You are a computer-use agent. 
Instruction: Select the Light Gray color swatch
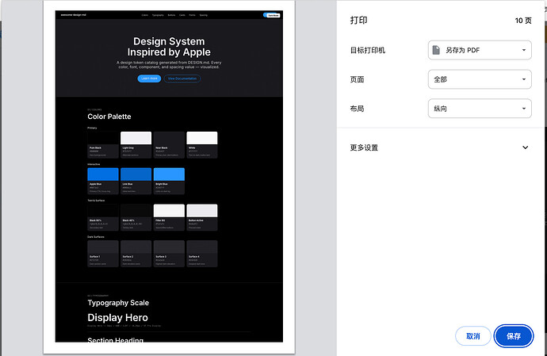point(136,145)
